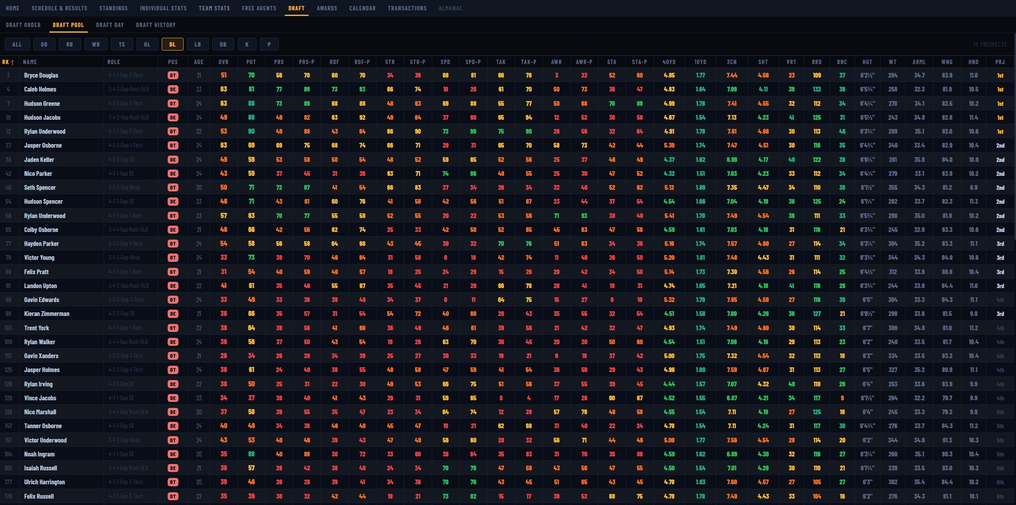Sort table by WT column
The width and height of the screenshot is (1016, 505).
(893, 62)
